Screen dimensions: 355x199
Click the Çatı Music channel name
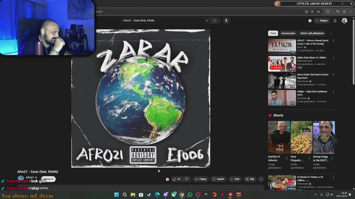[x=302, y=98]
